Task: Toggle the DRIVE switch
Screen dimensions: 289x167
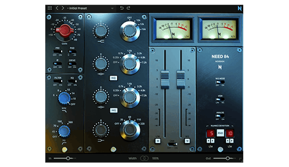Action: click(72, 64)
